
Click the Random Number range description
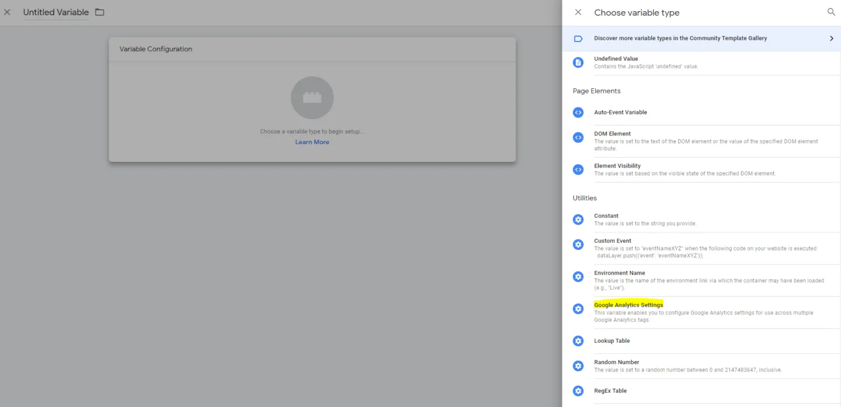click(x=688, y=370)
